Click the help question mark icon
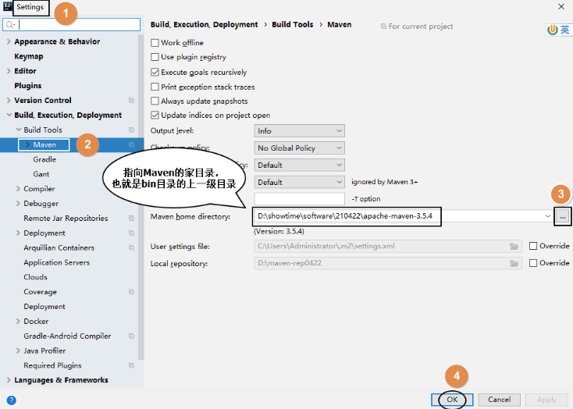The height and width of the screenshot is (409, 573). [x=11, y=400]
